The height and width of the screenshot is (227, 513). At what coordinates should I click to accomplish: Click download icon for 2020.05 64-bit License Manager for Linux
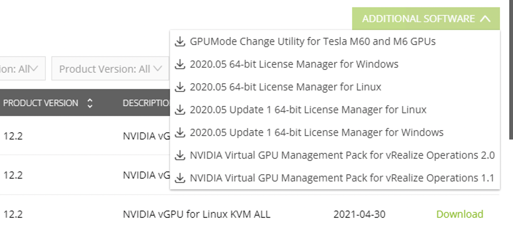[180, 87]
